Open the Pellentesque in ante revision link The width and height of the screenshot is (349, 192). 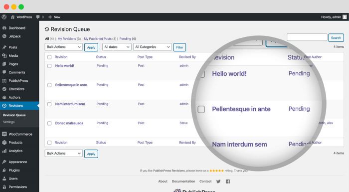tap(71, 85)
